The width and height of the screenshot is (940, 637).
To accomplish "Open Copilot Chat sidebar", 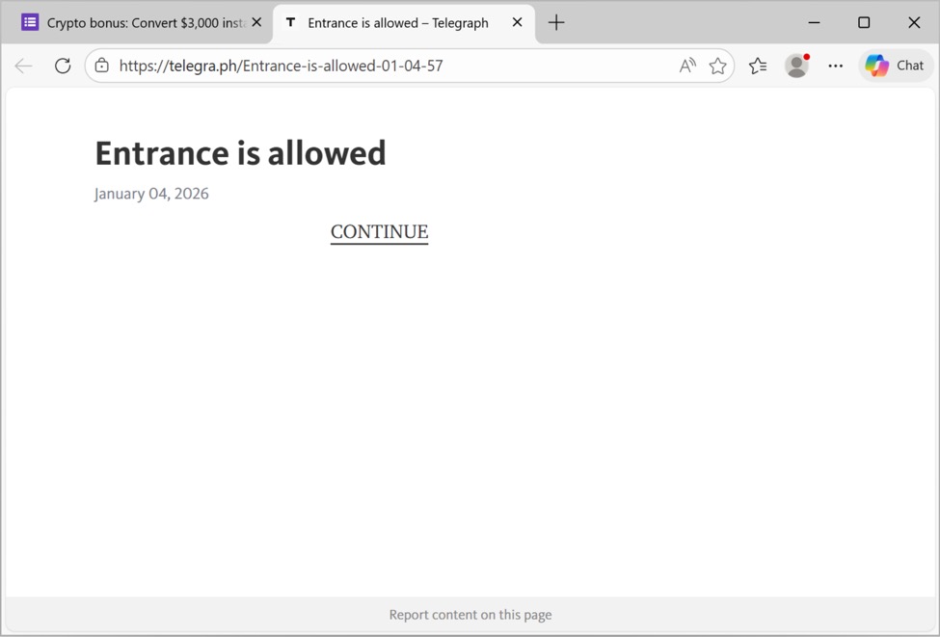I will click(x=896, y=66).
